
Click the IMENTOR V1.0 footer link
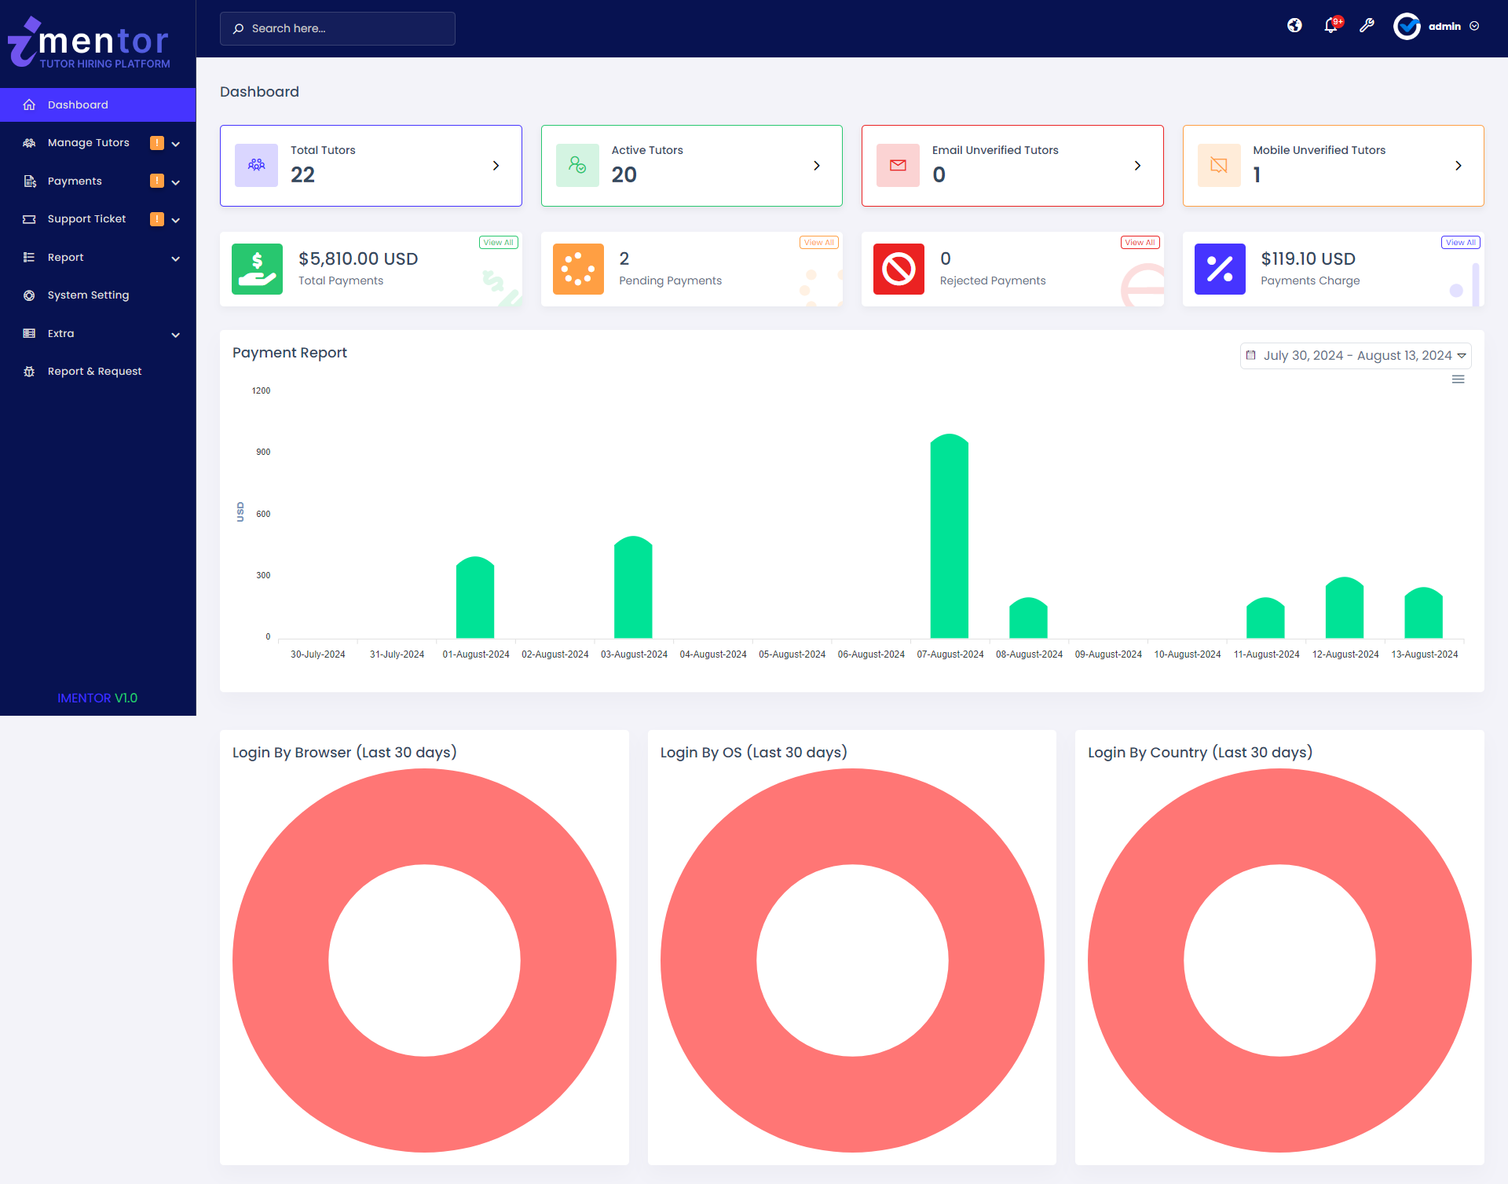click(97, 698)
